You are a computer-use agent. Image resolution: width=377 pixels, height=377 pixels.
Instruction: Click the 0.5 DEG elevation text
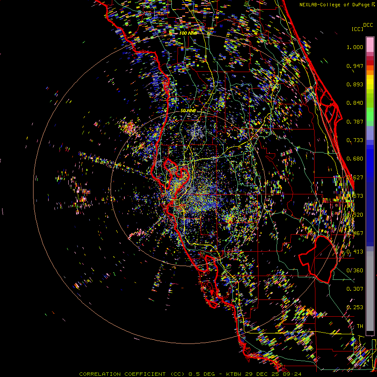click(201, 374)
